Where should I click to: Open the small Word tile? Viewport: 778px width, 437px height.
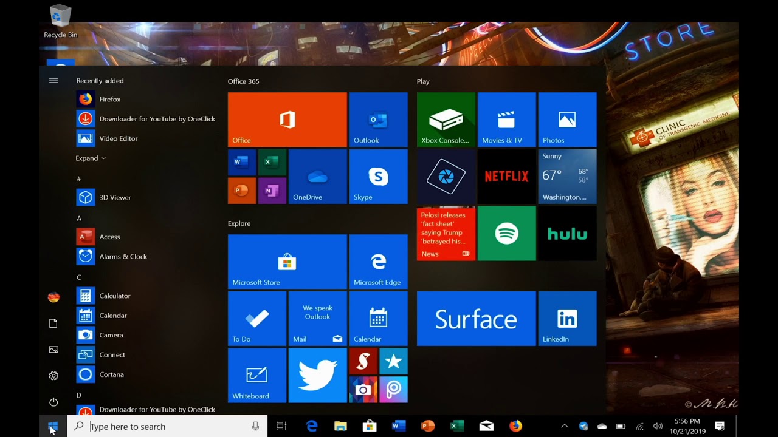click(x=241, y=162)
